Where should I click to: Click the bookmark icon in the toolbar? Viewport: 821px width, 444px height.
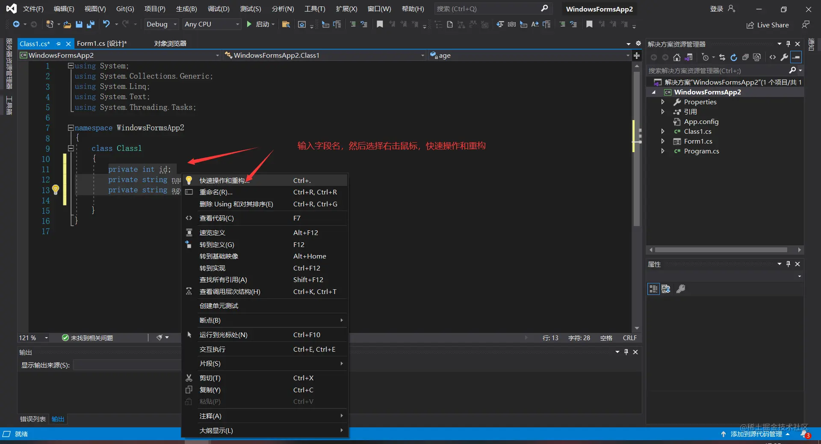pyautogui.click(x=380, y=24)
